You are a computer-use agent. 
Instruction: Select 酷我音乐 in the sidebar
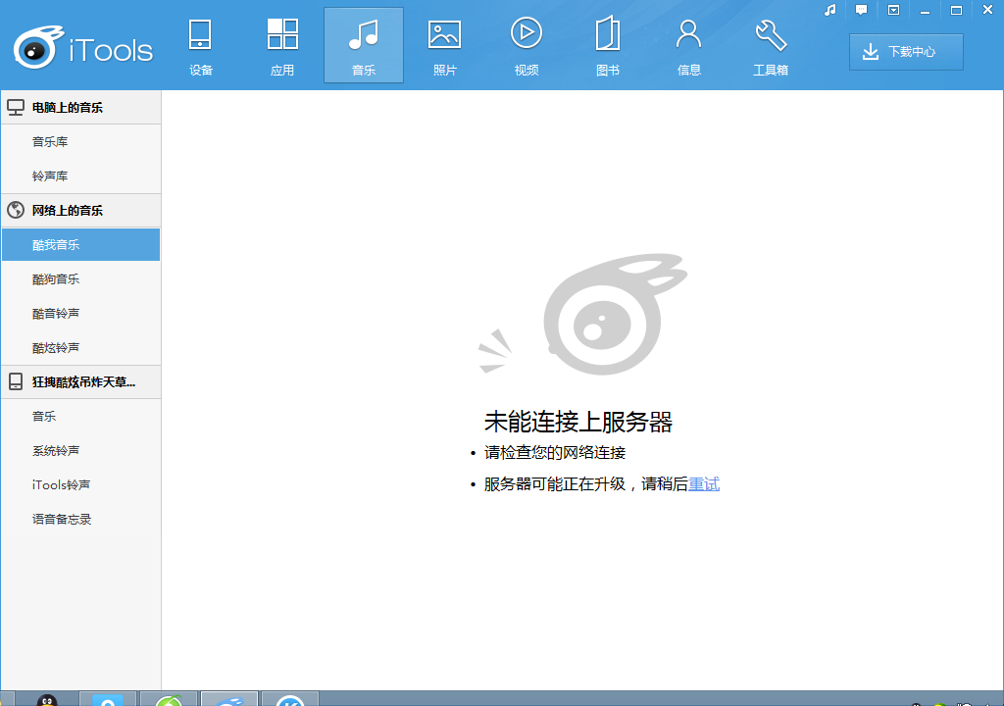[81, 245]
